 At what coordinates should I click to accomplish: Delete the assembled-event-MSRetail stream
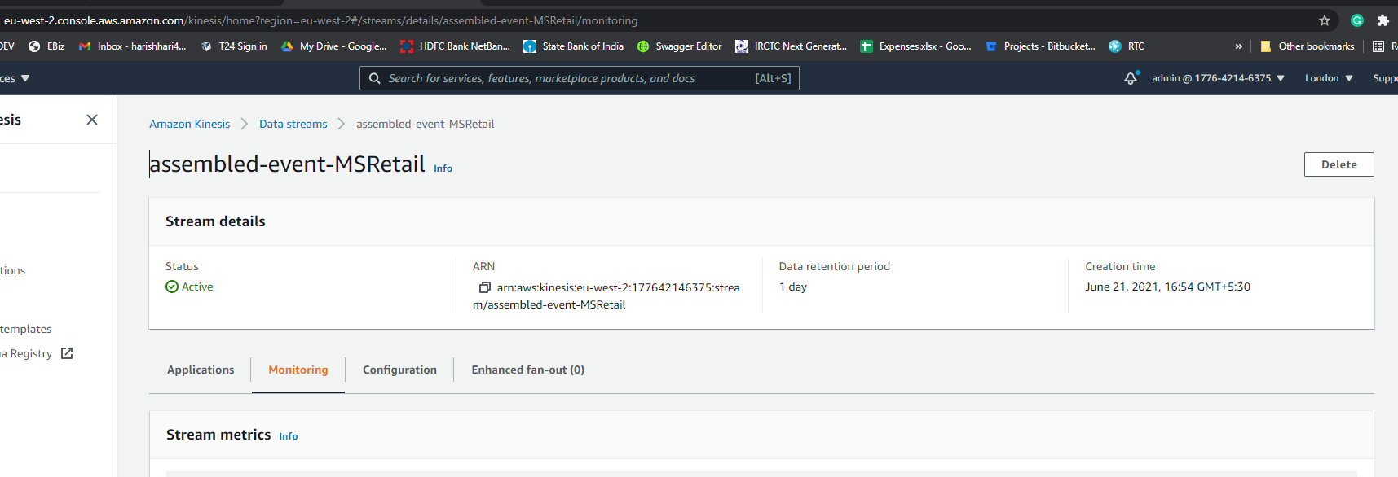click(1338, 164)
